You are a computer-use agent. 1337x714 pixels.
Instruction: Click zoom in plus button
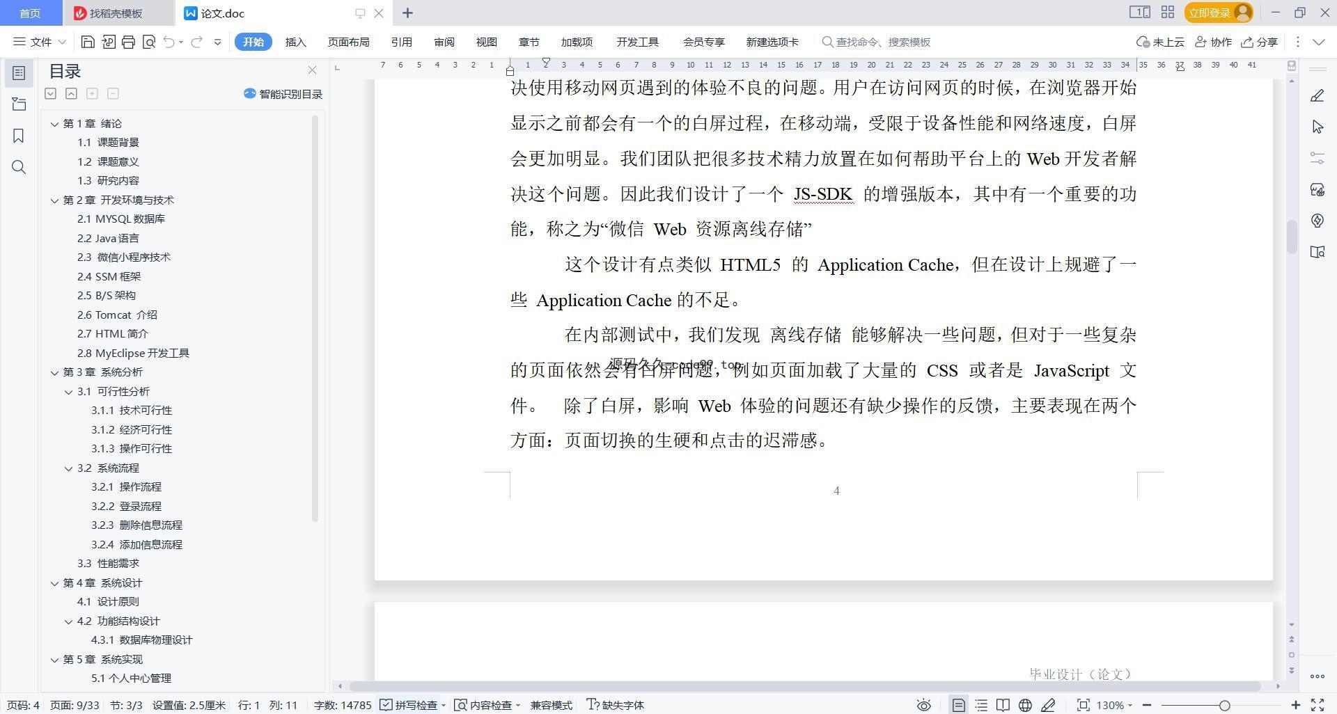[x=1295, y=705]
